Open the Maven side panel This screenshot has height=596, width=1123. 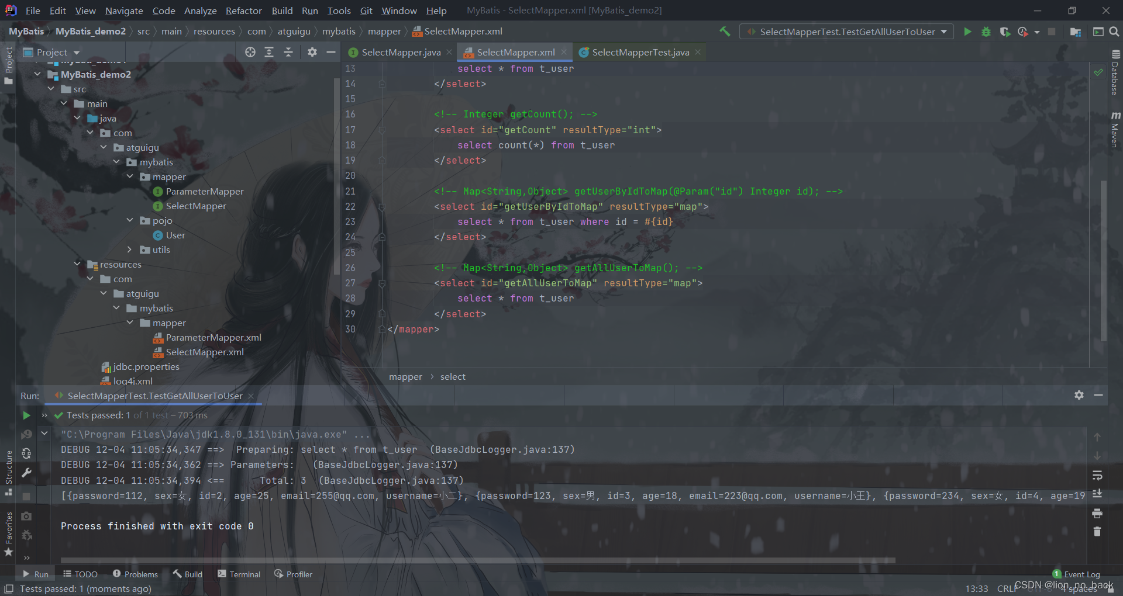1115,129
